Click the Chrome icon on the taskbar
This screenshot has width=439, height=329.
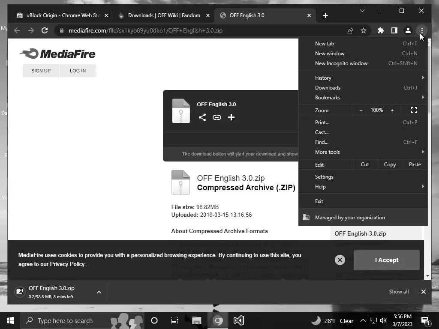click(217, 320)
